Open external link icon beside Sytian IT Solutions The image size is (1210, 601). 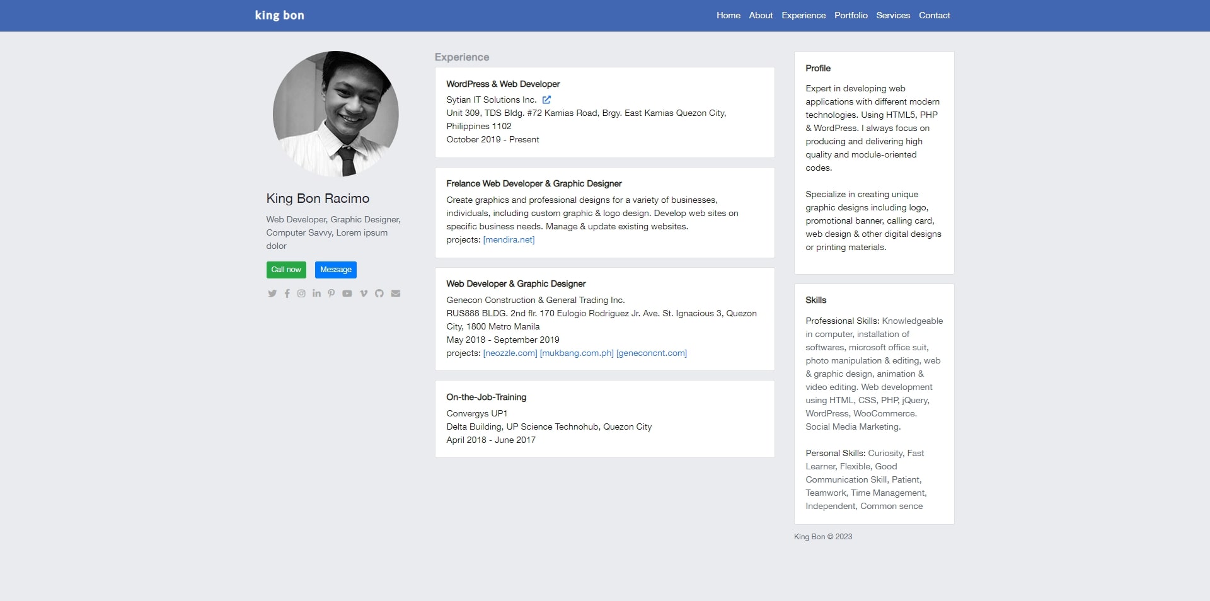pyautogui.click(x=546, y=100)
